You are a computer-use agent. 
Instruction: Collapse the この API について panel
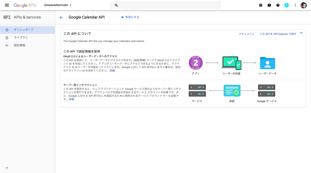pos(301,33)
